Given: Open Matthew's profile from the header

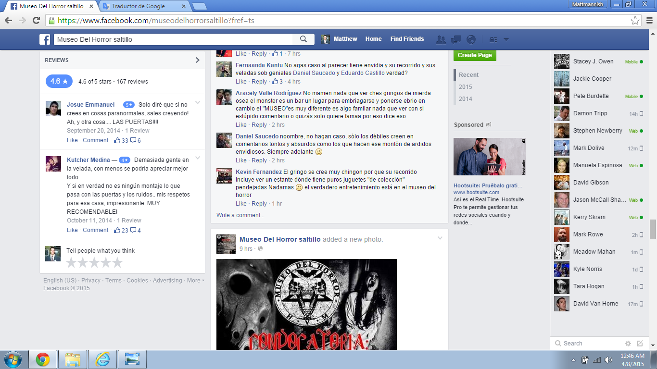Looking at the screenshot, I should (x=340, y=39).
